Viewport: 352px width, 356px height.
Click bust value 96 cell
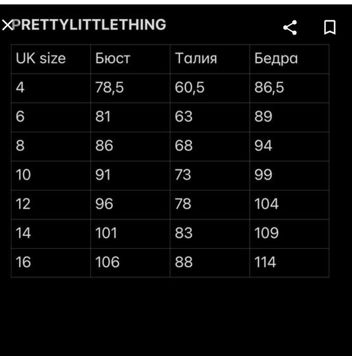click(x=130, y=205)
